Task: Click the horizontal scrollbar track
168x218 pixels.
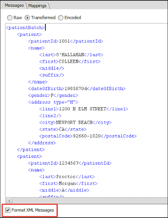Action: point(90,201)
